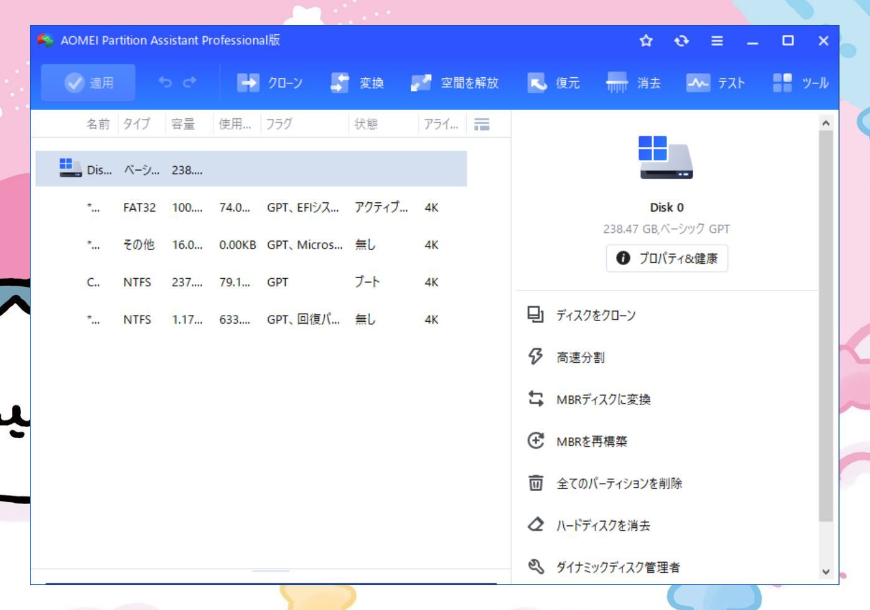The height and width of the screenshot is (610, 870).
Task: Click the Clone Disk (ディスクをクローン) icon
Action: coord(535,315)
